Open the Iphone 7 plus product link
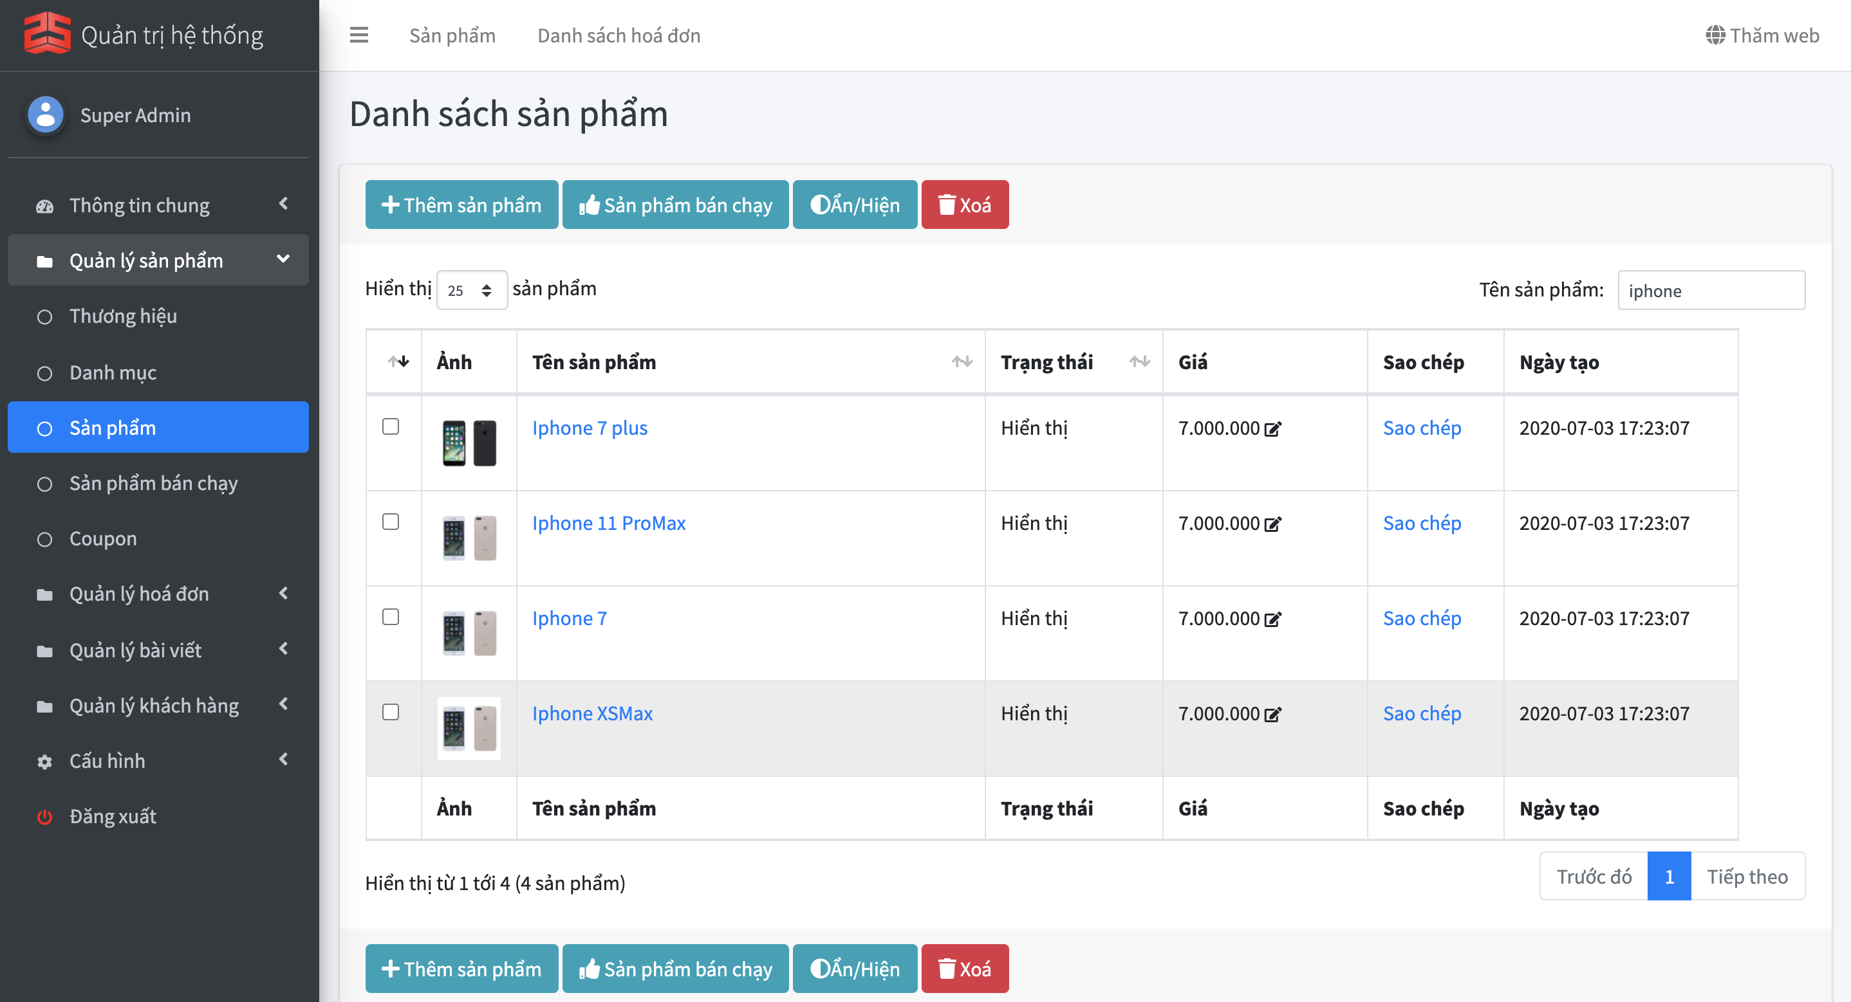 pyautogui.click(x=590, y=428)
